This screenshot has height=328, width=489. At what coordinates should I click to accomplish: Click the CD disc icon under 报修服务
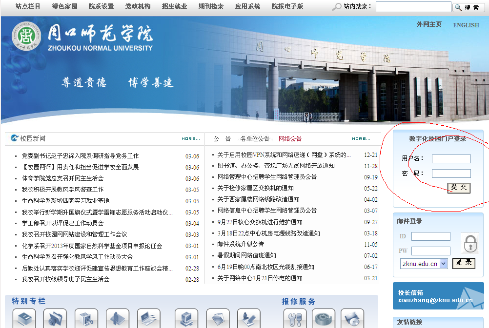[352, 319]
